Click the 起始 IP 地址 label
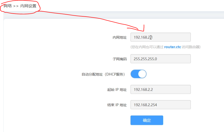 point(117,90)
